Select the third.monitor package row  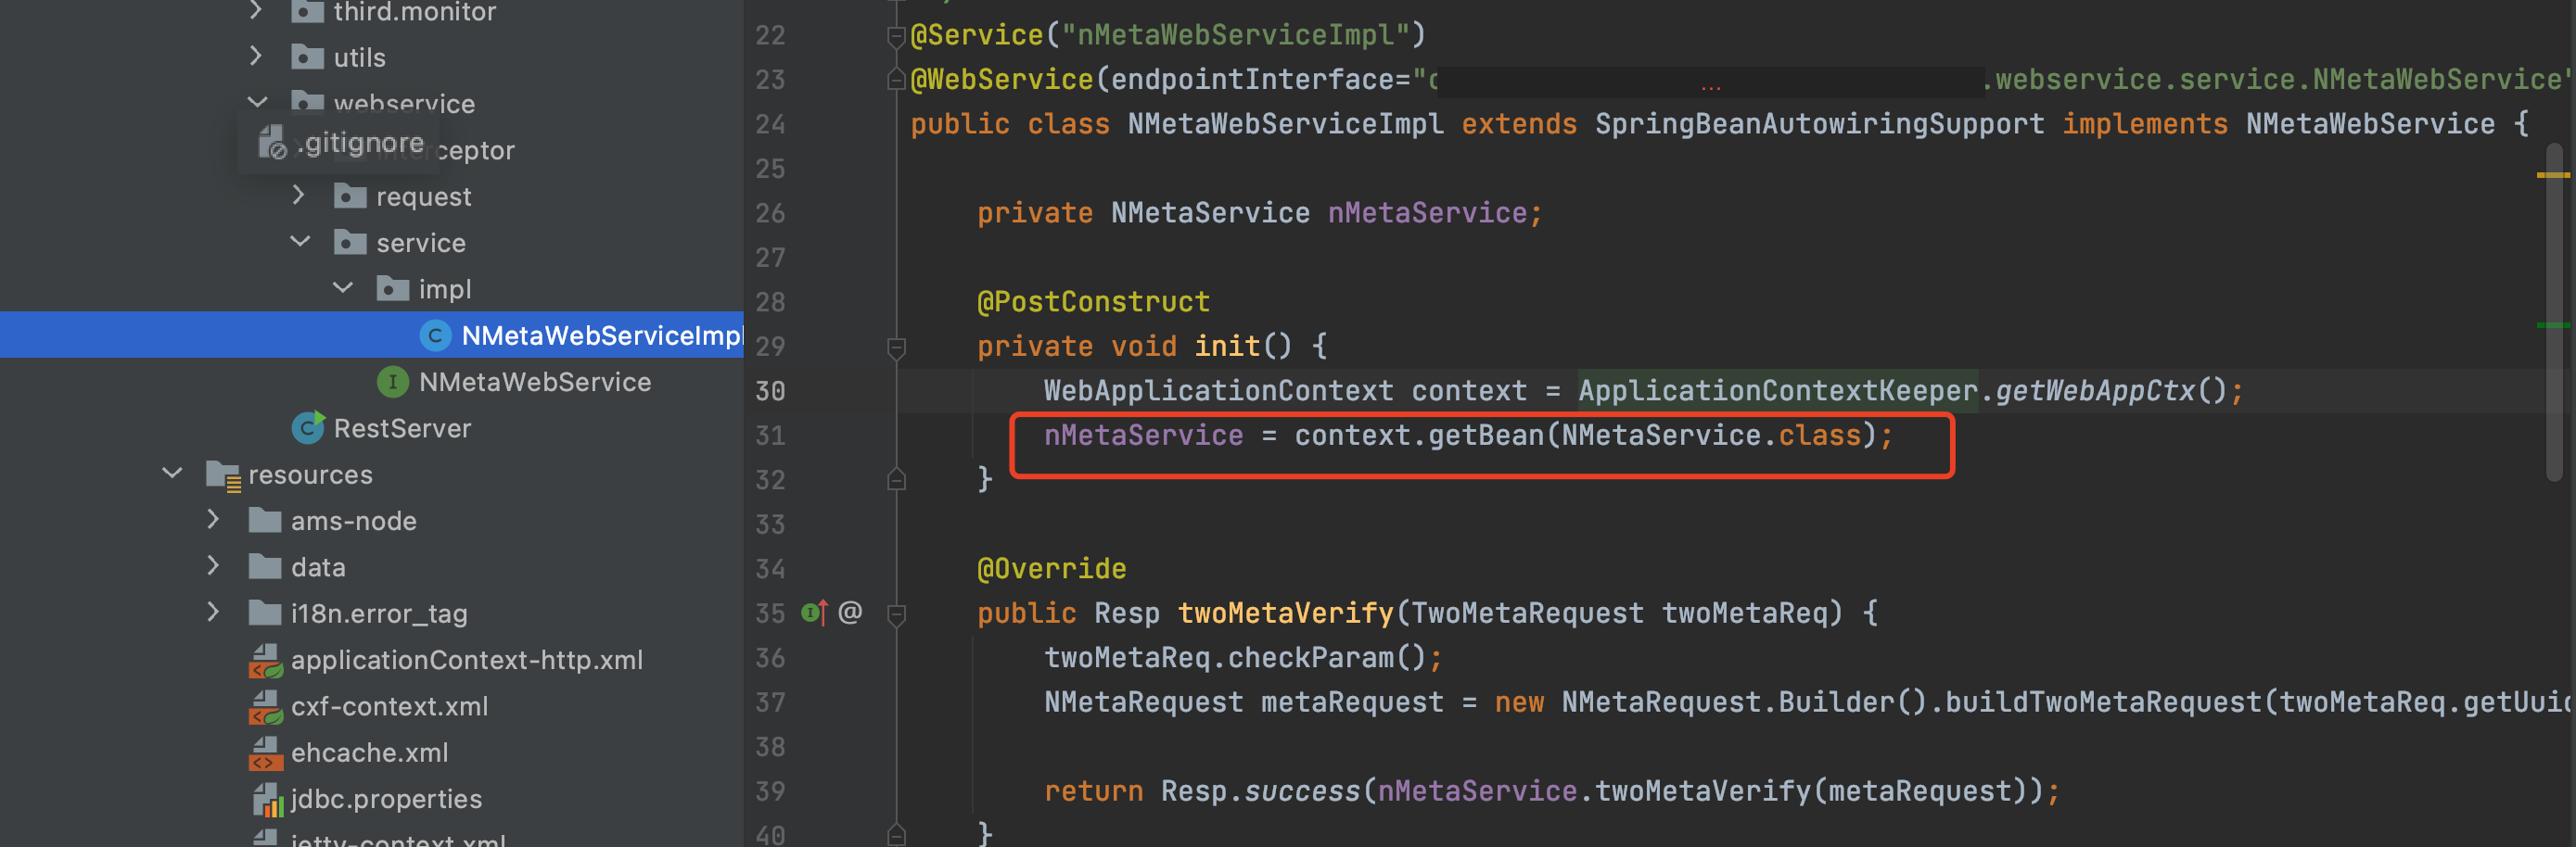coord(372,11)
